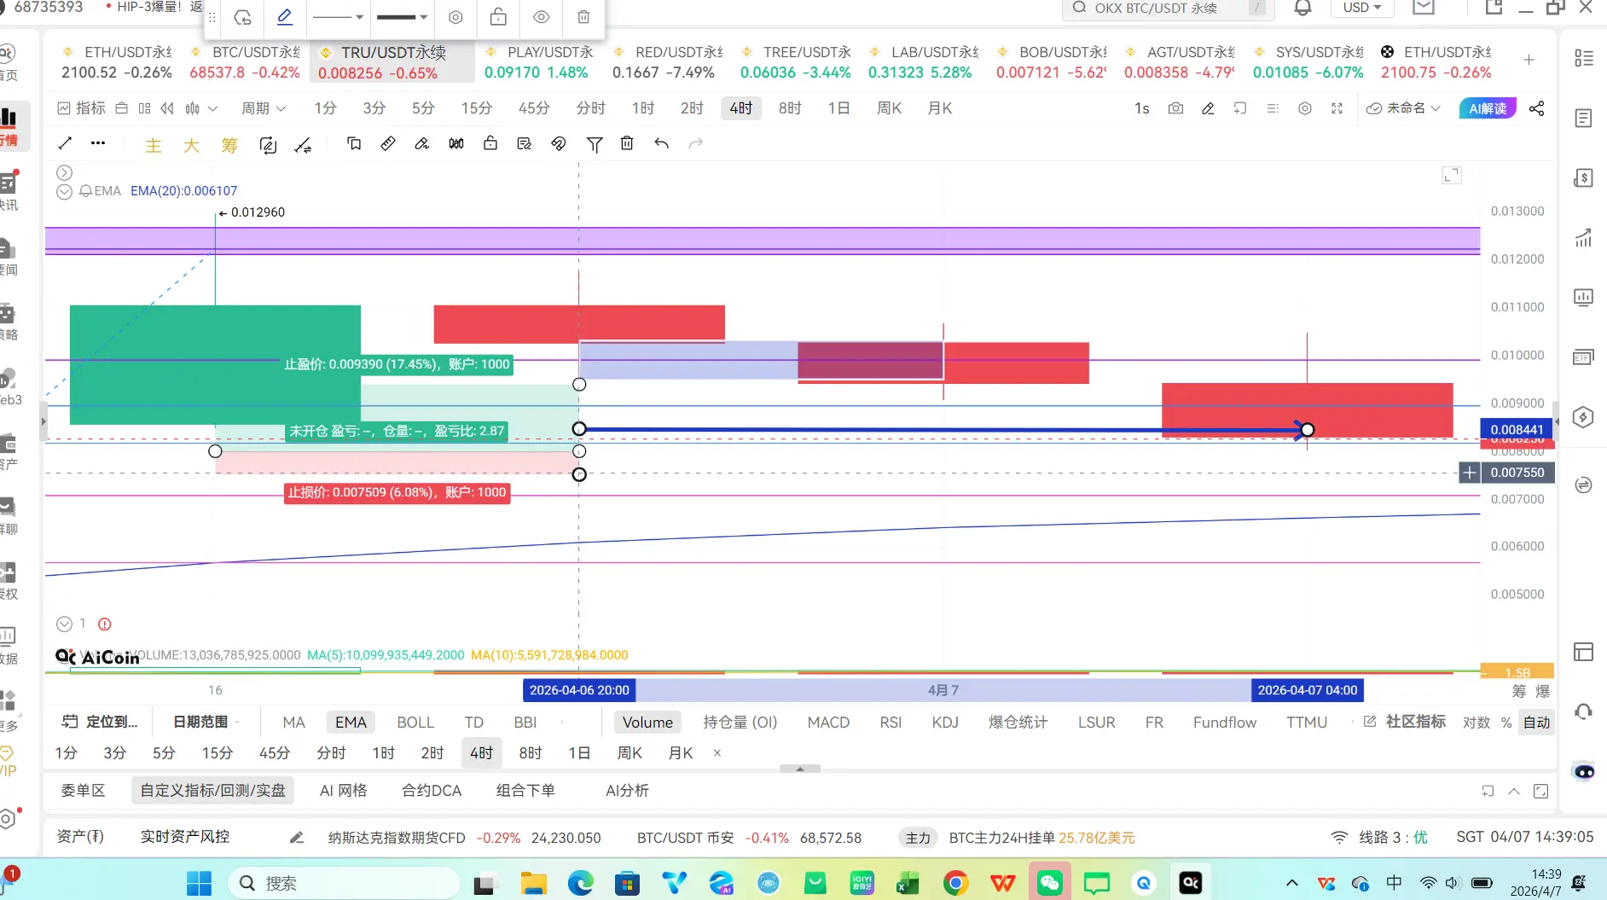Click the filter funnel icon in drawing toolbar
Screen dimensions: 1607x900
click(x=595, y=144)
